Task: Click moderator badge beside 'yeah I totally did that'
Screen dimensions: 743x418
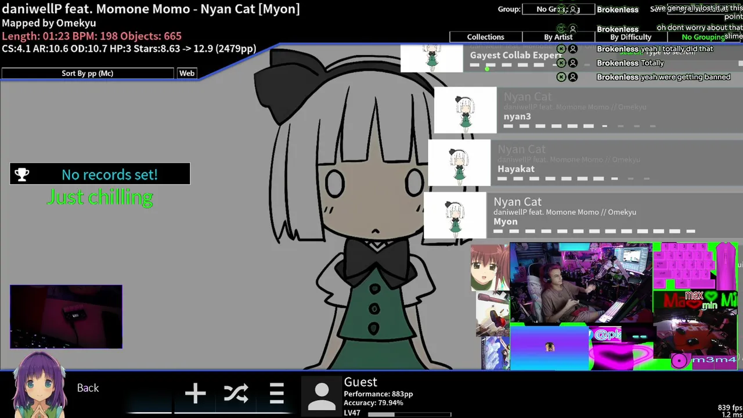Action: click(561, 49)
